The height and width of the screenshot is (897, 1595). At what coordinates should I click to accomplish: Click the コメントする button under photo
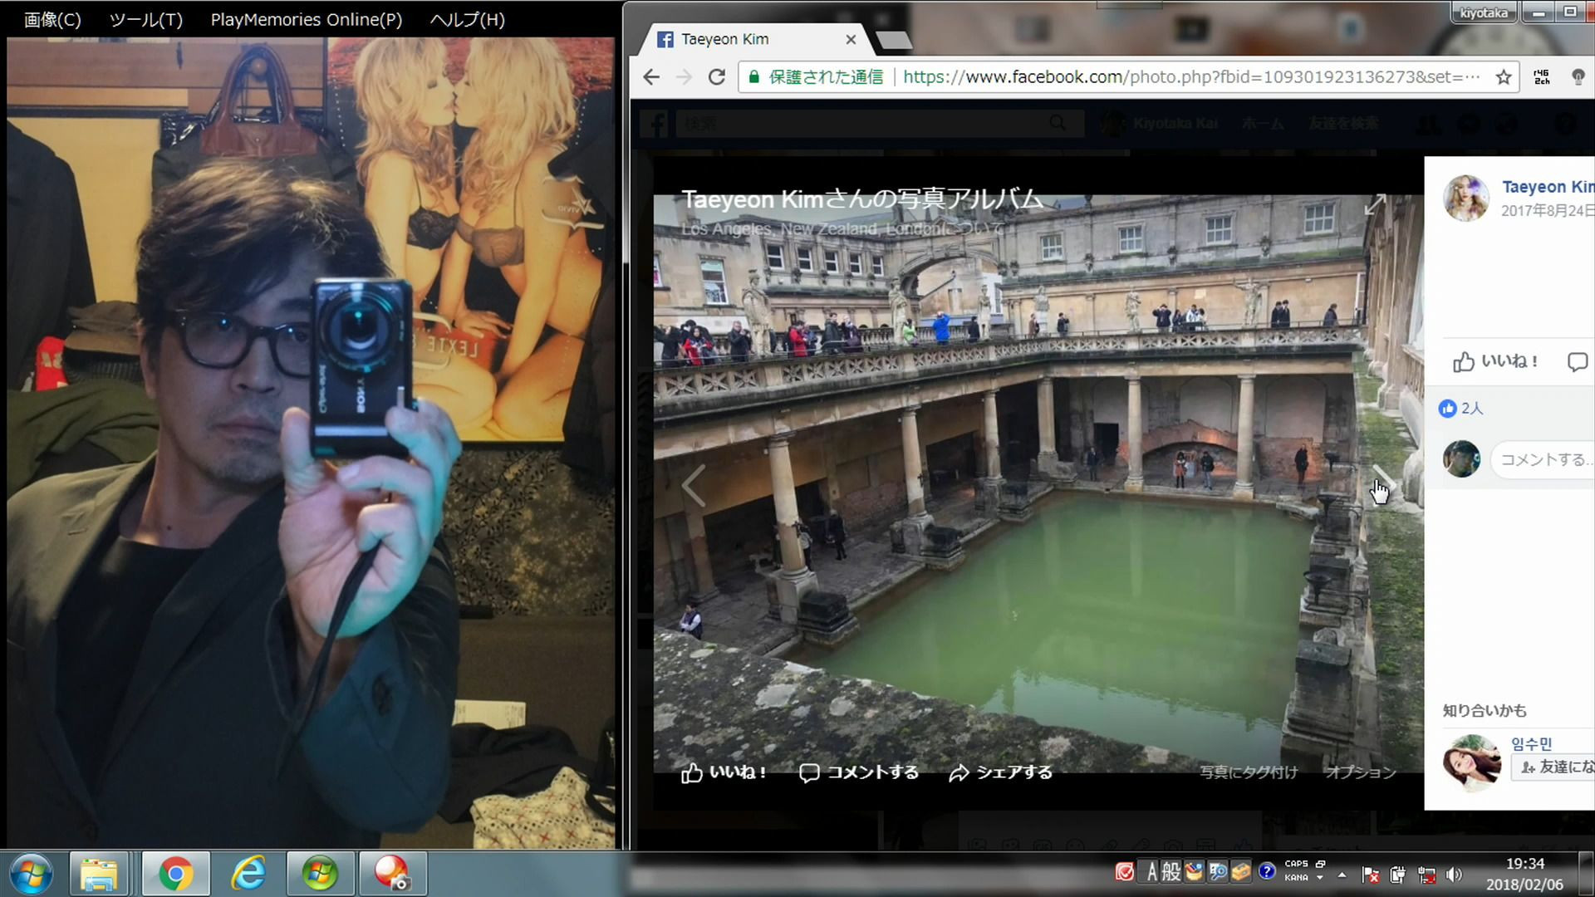pyautogui.click(x=859, y=772)
